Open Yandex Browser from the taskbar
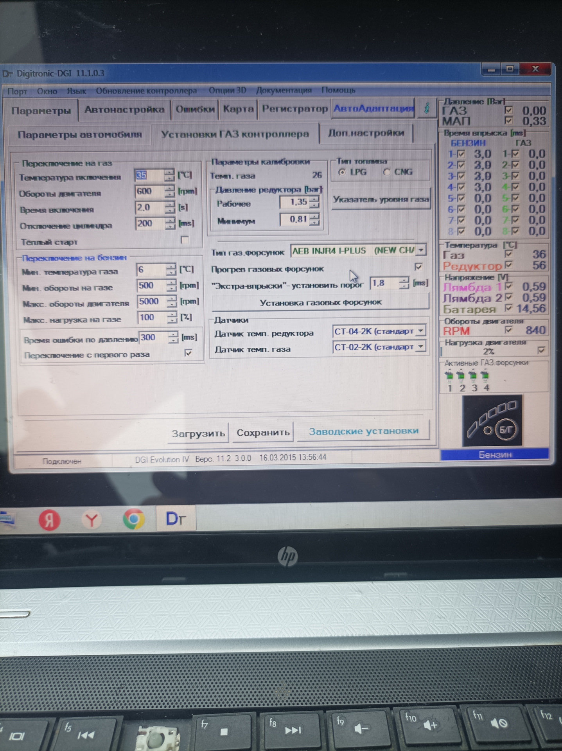 point(91,520)
